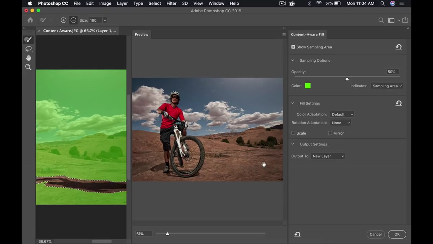The height and width of the screenshot is (244, 433).
Task: Open the Indicates Sampling Area dropdown
Action: tap(387, 86)
